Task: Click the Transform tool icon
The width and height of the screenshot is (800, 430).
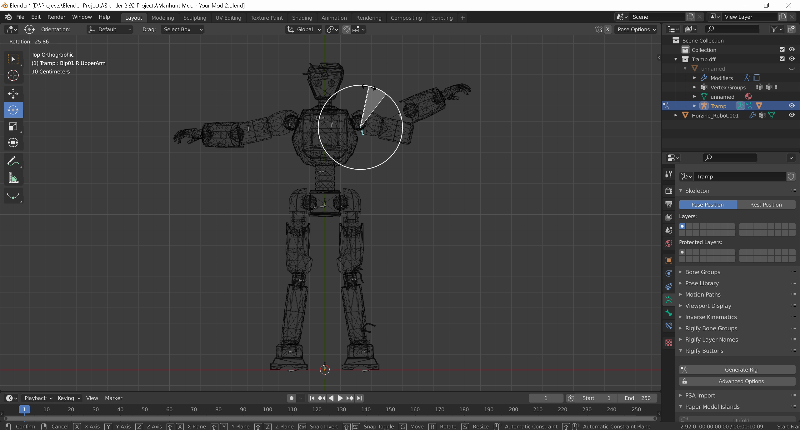Action: click(13, 143)
